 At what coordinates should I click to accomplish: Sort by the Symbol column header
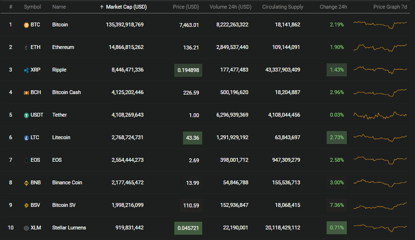(x=32, y=7)
